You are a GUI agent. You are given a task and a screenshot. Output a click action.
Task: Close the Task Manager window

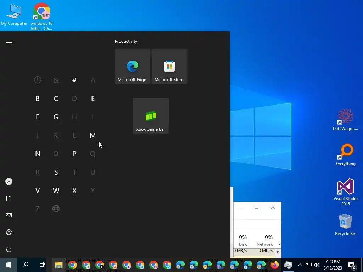(x=273, y=207)
